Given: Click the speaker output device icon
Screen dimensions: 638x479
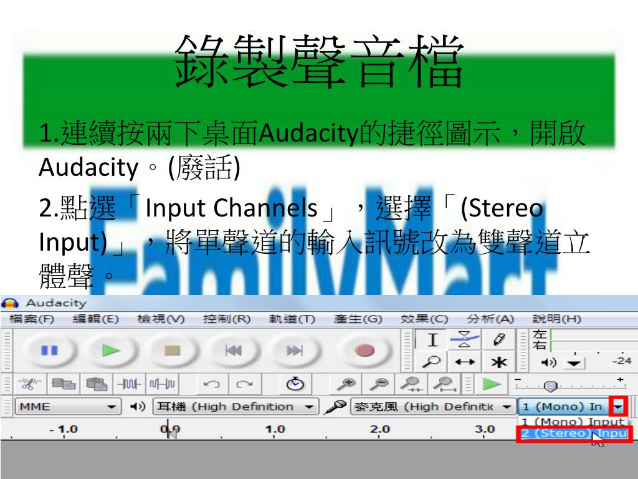Looking at the screenshot, I should (x=138, y=406).
